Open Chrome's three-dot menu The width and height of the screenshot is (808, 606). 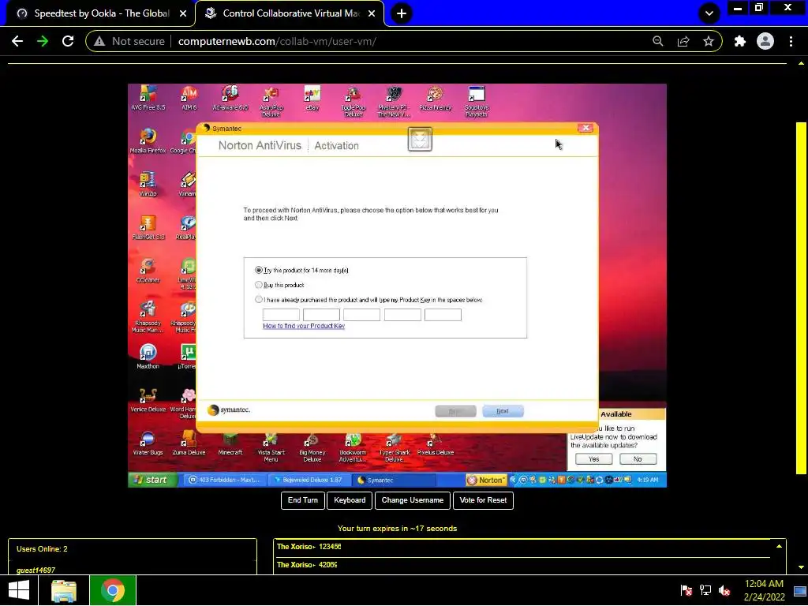coord(791,41)
